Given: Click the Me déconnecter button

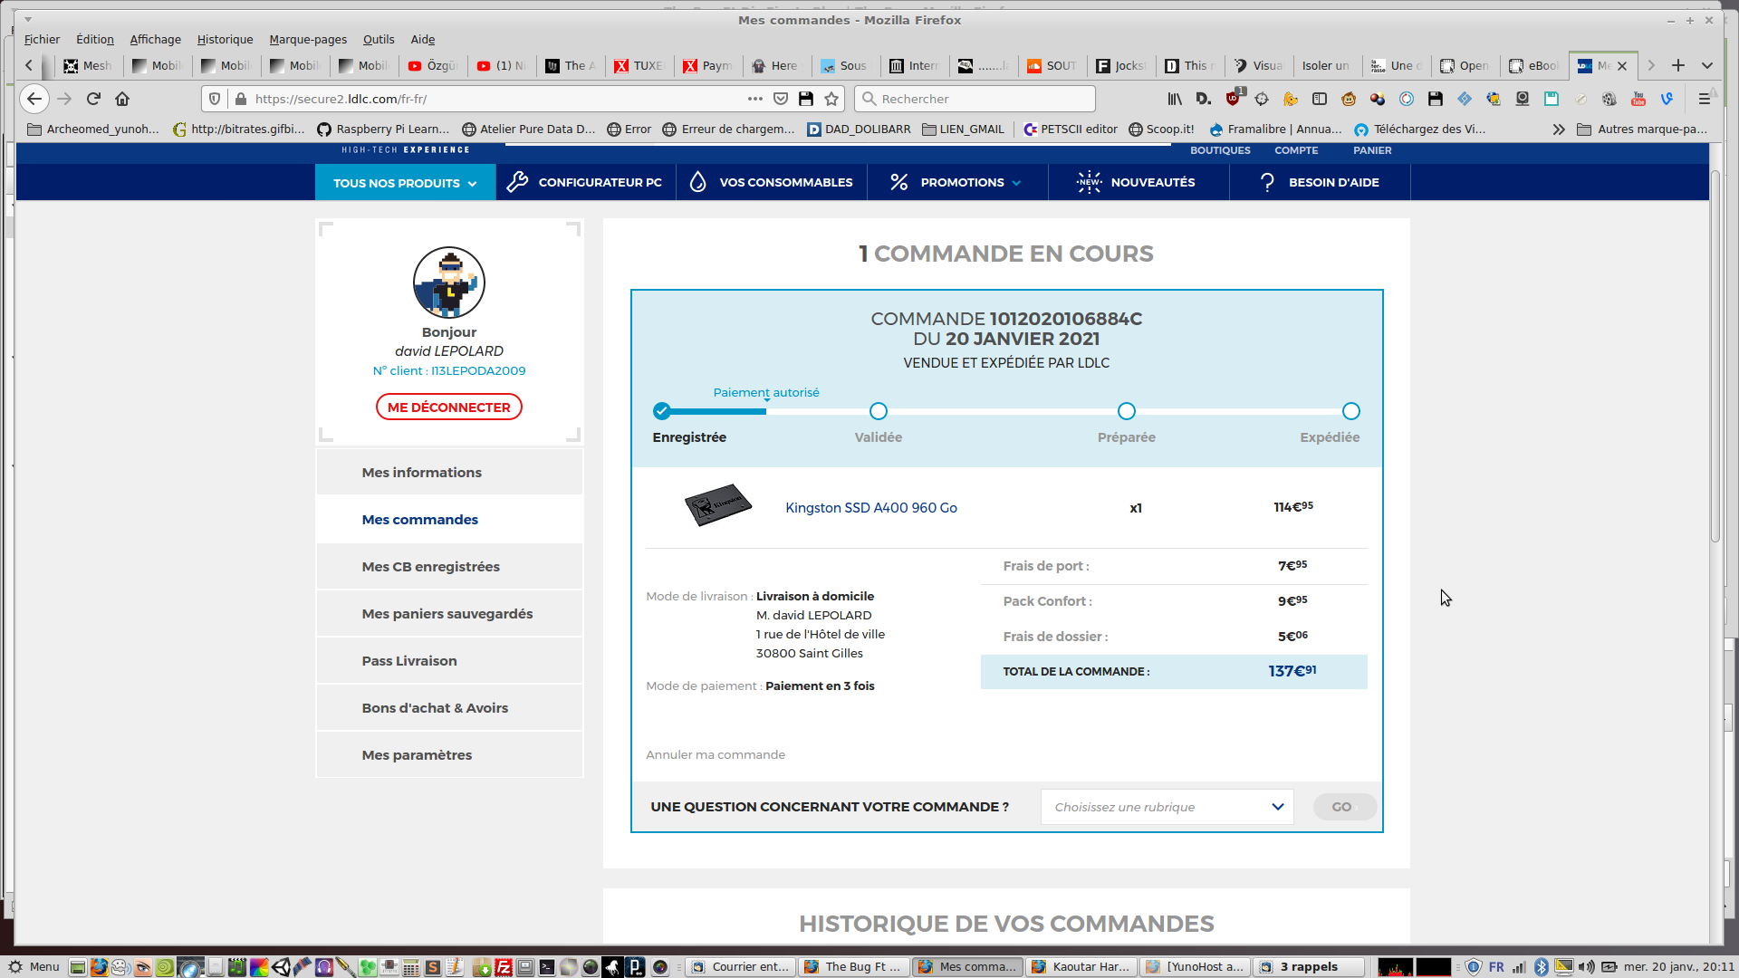Looking at the screenshot, I should 449,407.
